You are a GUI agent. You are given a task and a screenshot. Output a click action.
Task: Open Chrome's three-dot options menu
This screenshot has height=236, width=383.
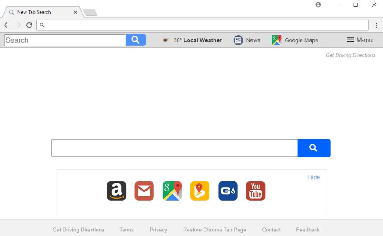pyautogui.click(x=376, y=25)
